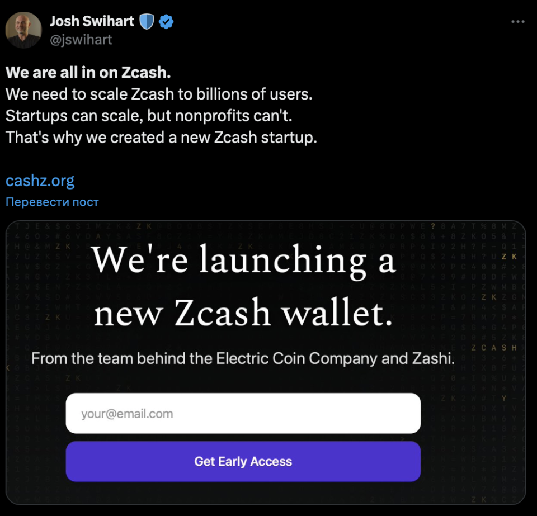Open the three-dot more options menu
Viewport: 537px width, 516px height.
coord(518,22)
